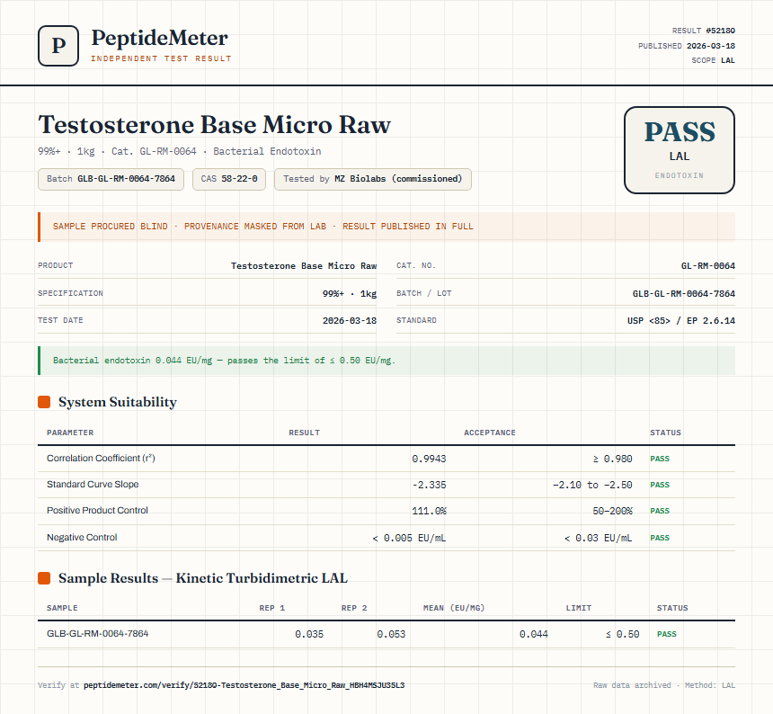This screenshot has height=714, width=773.
Task: Click the green bacterial endotoxin summary line
Action: click(x=386, y=361)
